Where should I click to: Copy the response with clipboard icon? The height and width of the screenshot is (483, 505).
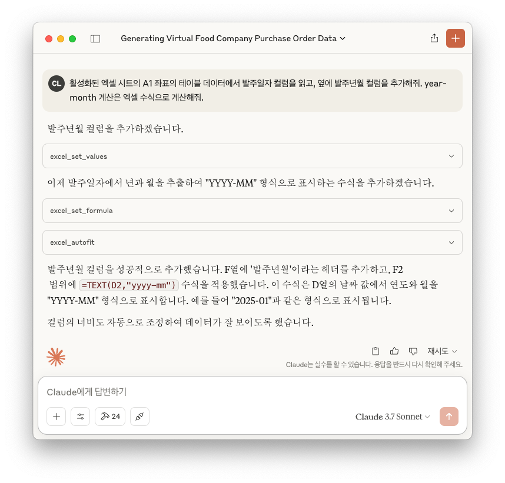pos(375,351)
